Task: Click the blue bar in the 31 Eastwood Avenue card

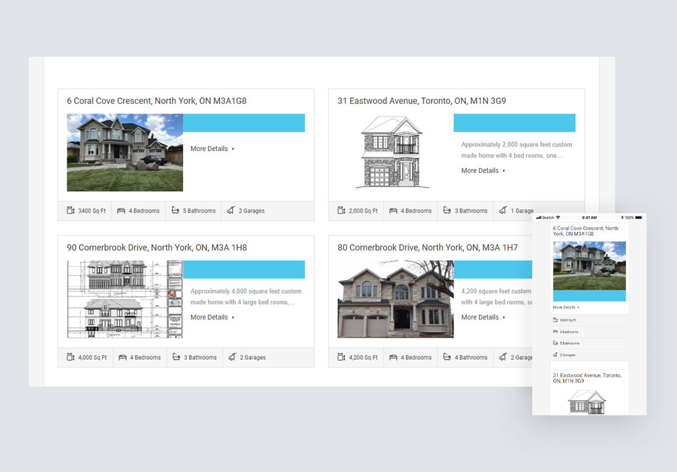Action: tap(514, 123)
